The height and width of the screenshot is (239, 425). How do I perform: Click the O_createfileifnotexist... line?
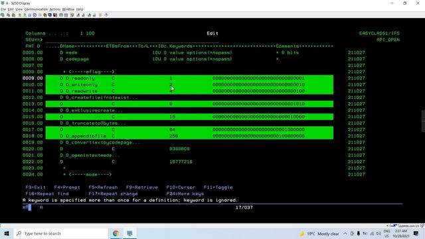[99, 98]
